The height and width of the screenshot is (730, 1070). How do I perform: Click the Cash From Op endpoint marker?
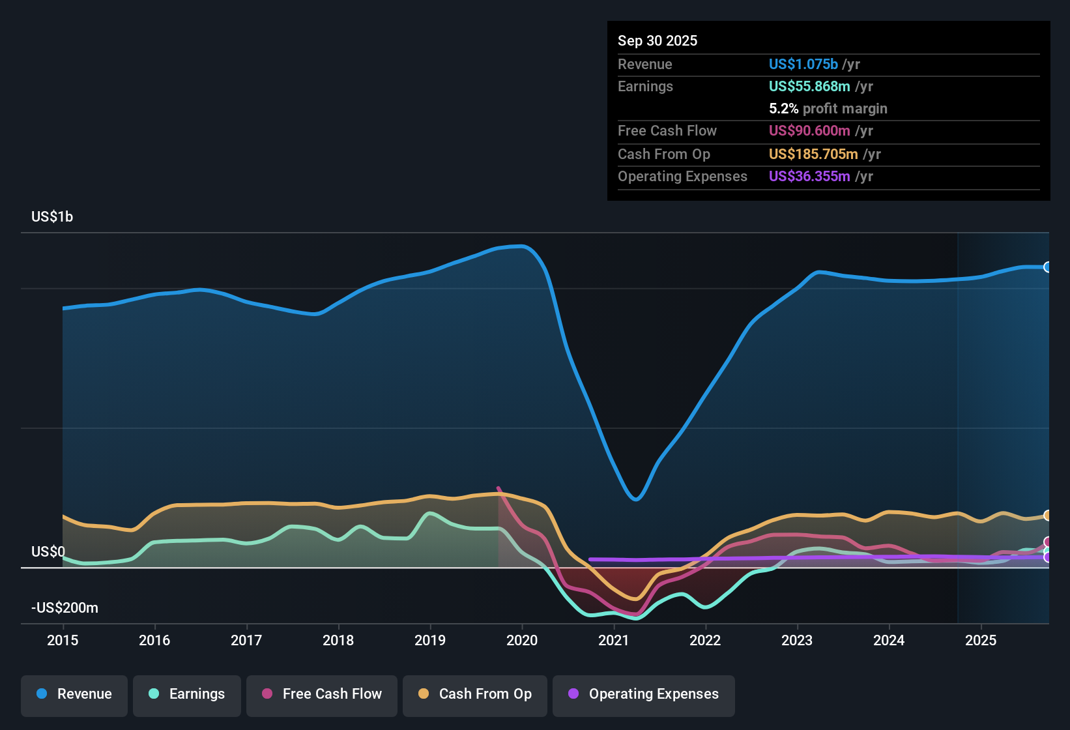coord(1048,515)
